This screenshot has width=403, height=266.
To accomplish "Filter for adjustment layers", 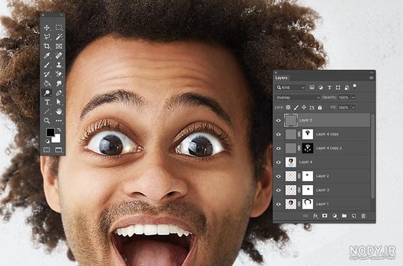I will tap(321, 88).
